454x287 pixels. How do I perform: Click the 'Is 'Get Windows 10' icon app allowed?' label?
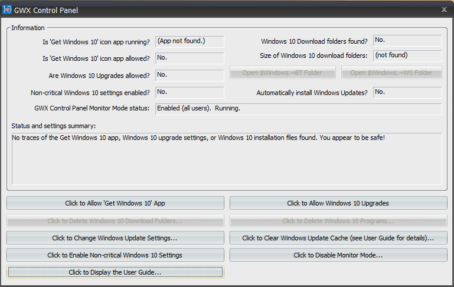pyautogui.click(x=96, y=58)
